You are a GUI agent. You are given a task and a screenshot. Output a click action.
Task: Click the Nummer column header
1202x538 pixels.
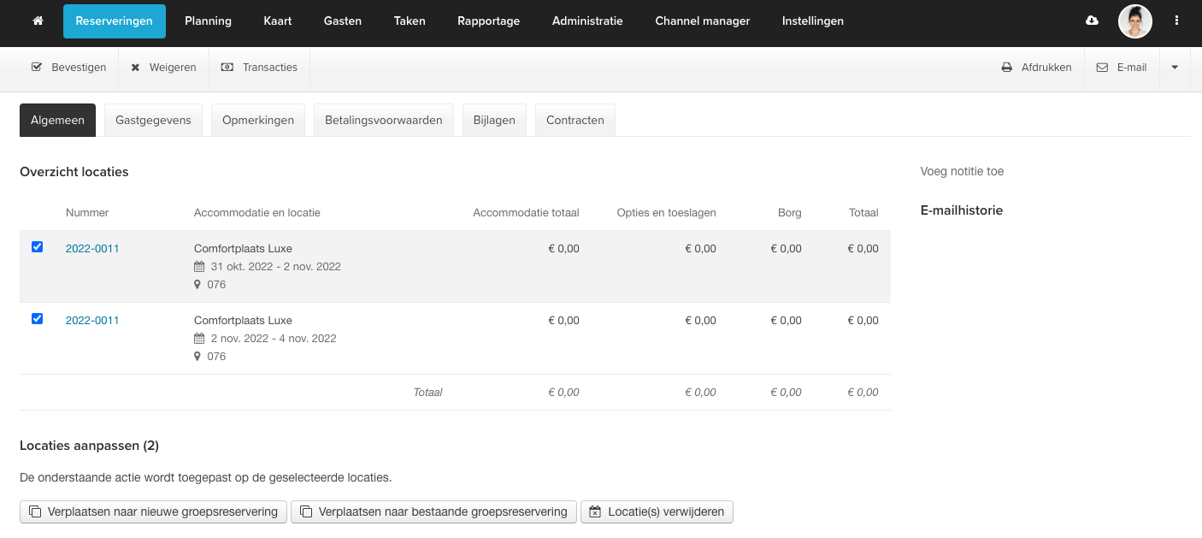pyautogui.click(x=87, y=213)
